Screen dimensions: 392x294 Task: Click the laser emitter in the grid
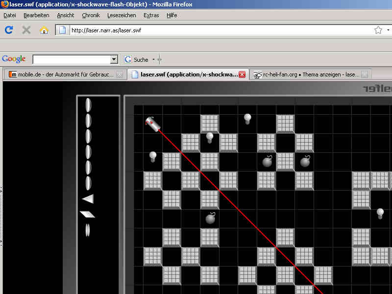click(x=153, y=123)
